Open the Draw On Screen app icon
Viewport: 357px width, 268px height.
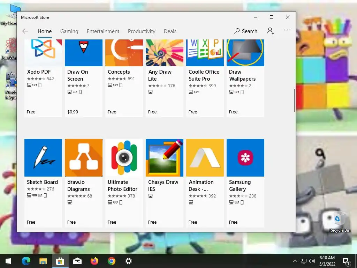(84, 53)
